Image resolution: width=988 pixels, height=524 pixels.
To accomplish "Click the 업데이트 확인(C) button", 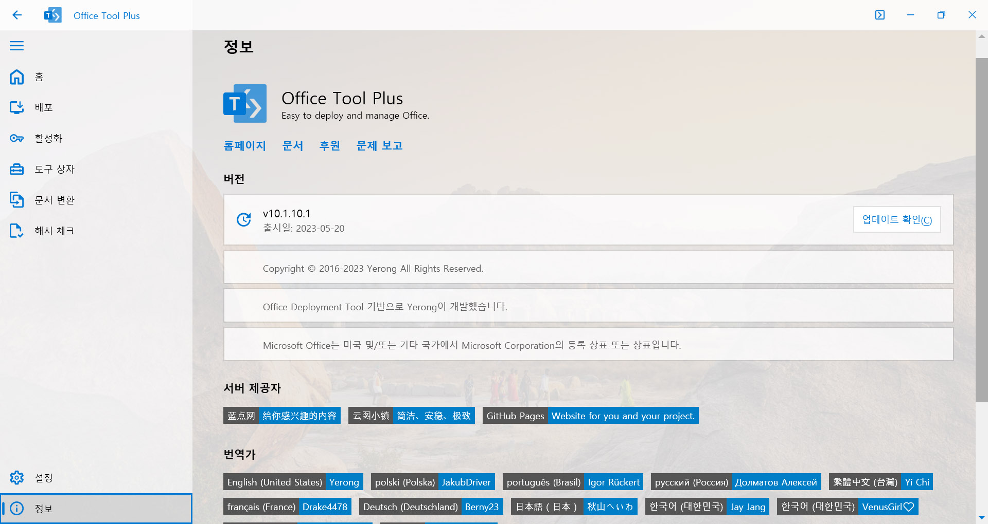I will click(x=897, y=219).
